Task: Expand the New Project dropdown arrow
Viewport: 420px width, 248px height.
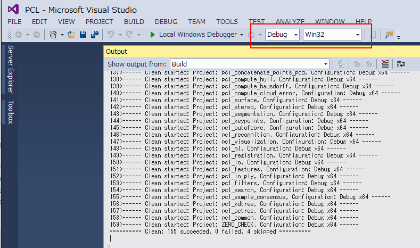Action: coord(62,35)
